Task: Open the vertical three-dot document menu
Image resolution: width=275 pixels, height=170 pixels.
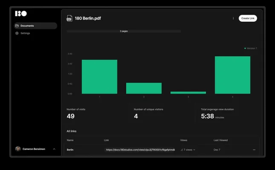Action: (x=233, y=18)
